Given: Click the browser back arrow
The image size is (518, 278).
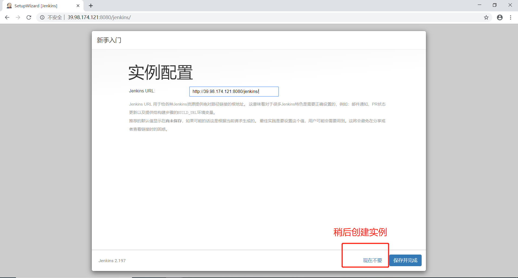Looking at the screenshot, I should point(7,18).
